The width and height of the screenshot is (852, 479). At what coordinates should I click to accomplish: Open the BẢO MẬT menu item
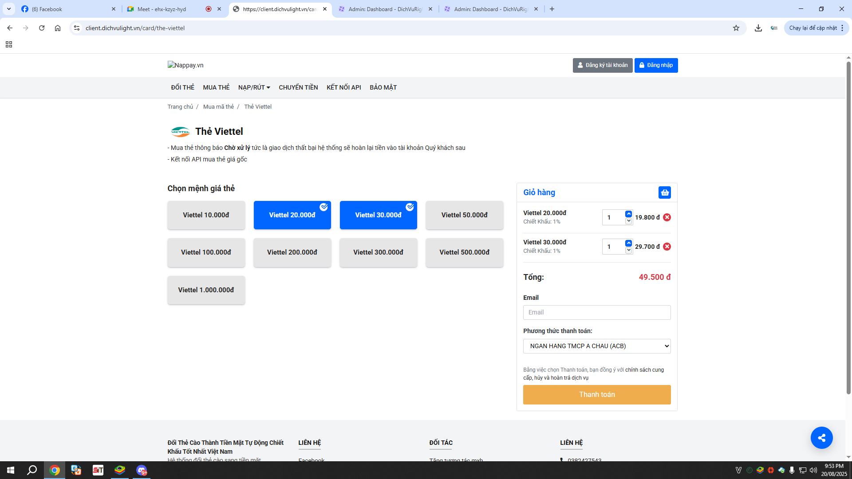[383, 87]
